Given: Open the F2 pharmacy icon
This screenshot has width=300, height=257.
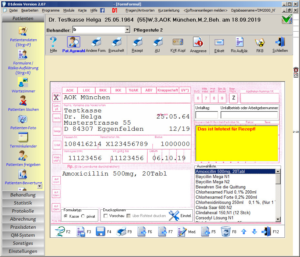Looking at the screenshot, I should 60,232.
